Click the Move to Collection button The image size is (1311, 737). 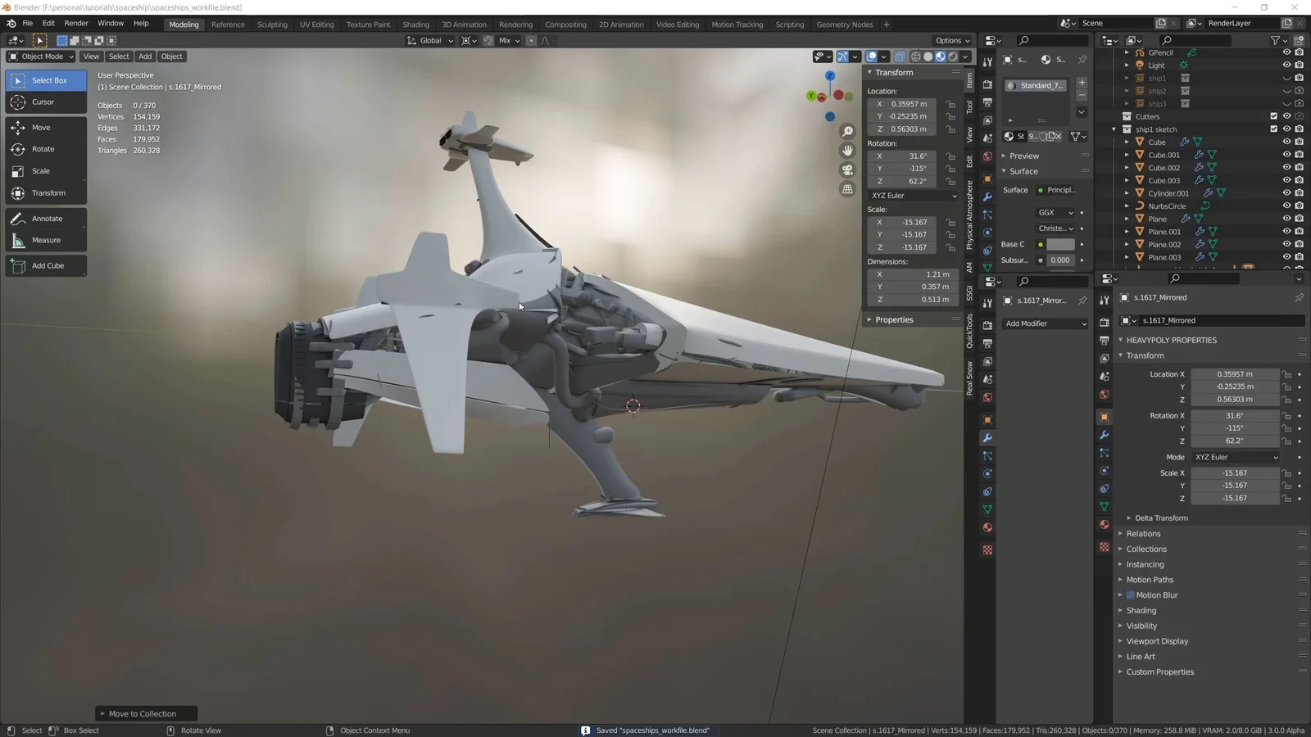pyautogui.click(x=146, y=713)
